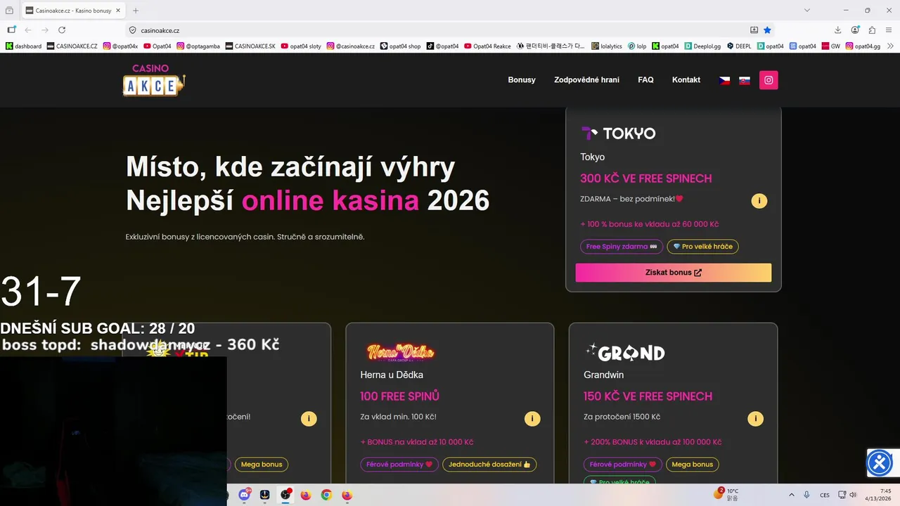Open Zodpovědné hraní menu item

click(x=586, y=80)
